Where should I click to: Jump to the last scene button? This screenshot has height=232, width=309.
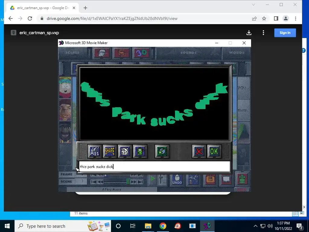(x=140, y=182)
